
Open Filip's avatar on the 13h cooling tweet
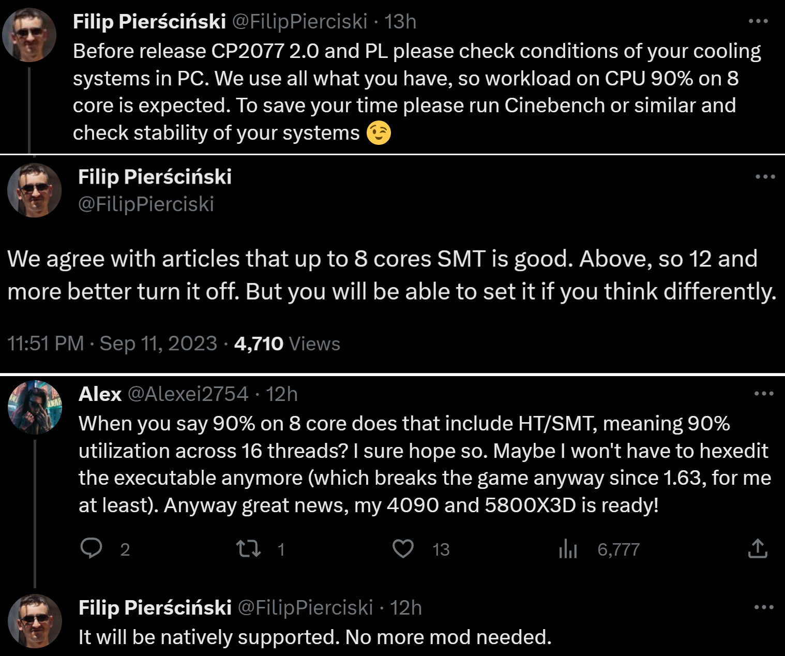pyautogui.click(x=29, y=35)
